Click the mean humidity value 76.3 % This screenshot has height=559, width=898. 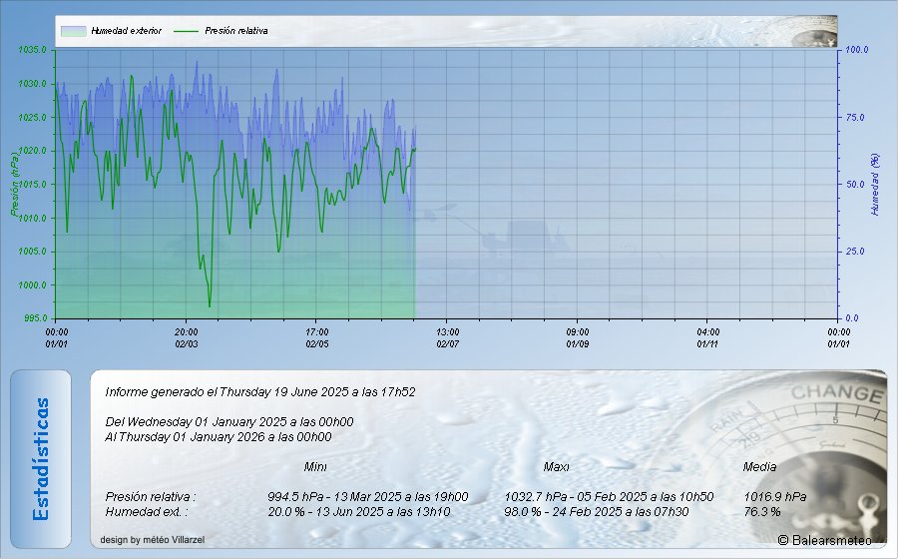[761, 511]
